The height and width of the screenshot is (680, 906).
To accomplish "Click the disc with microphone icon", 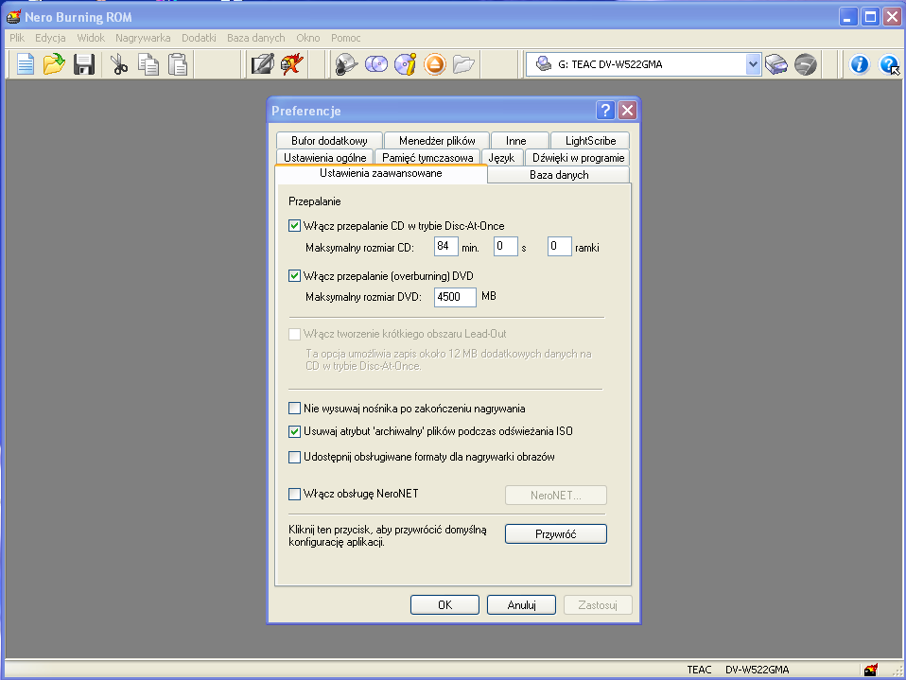I will 346,64.
